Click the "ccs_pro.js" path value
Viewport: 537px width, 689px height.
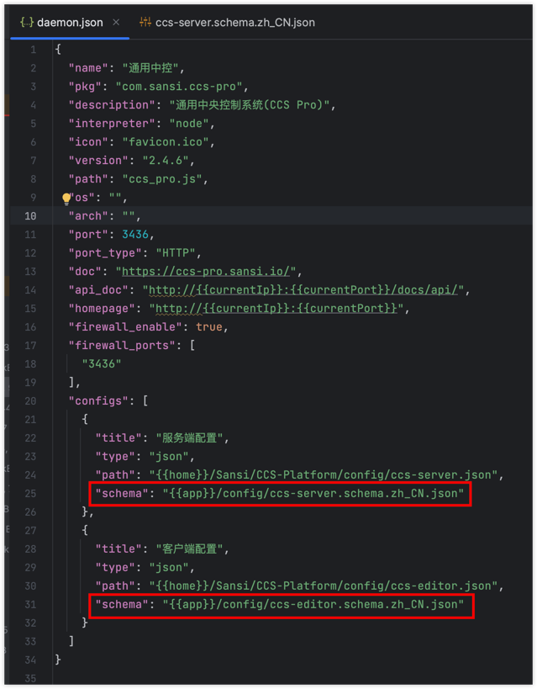coord(162,179)
